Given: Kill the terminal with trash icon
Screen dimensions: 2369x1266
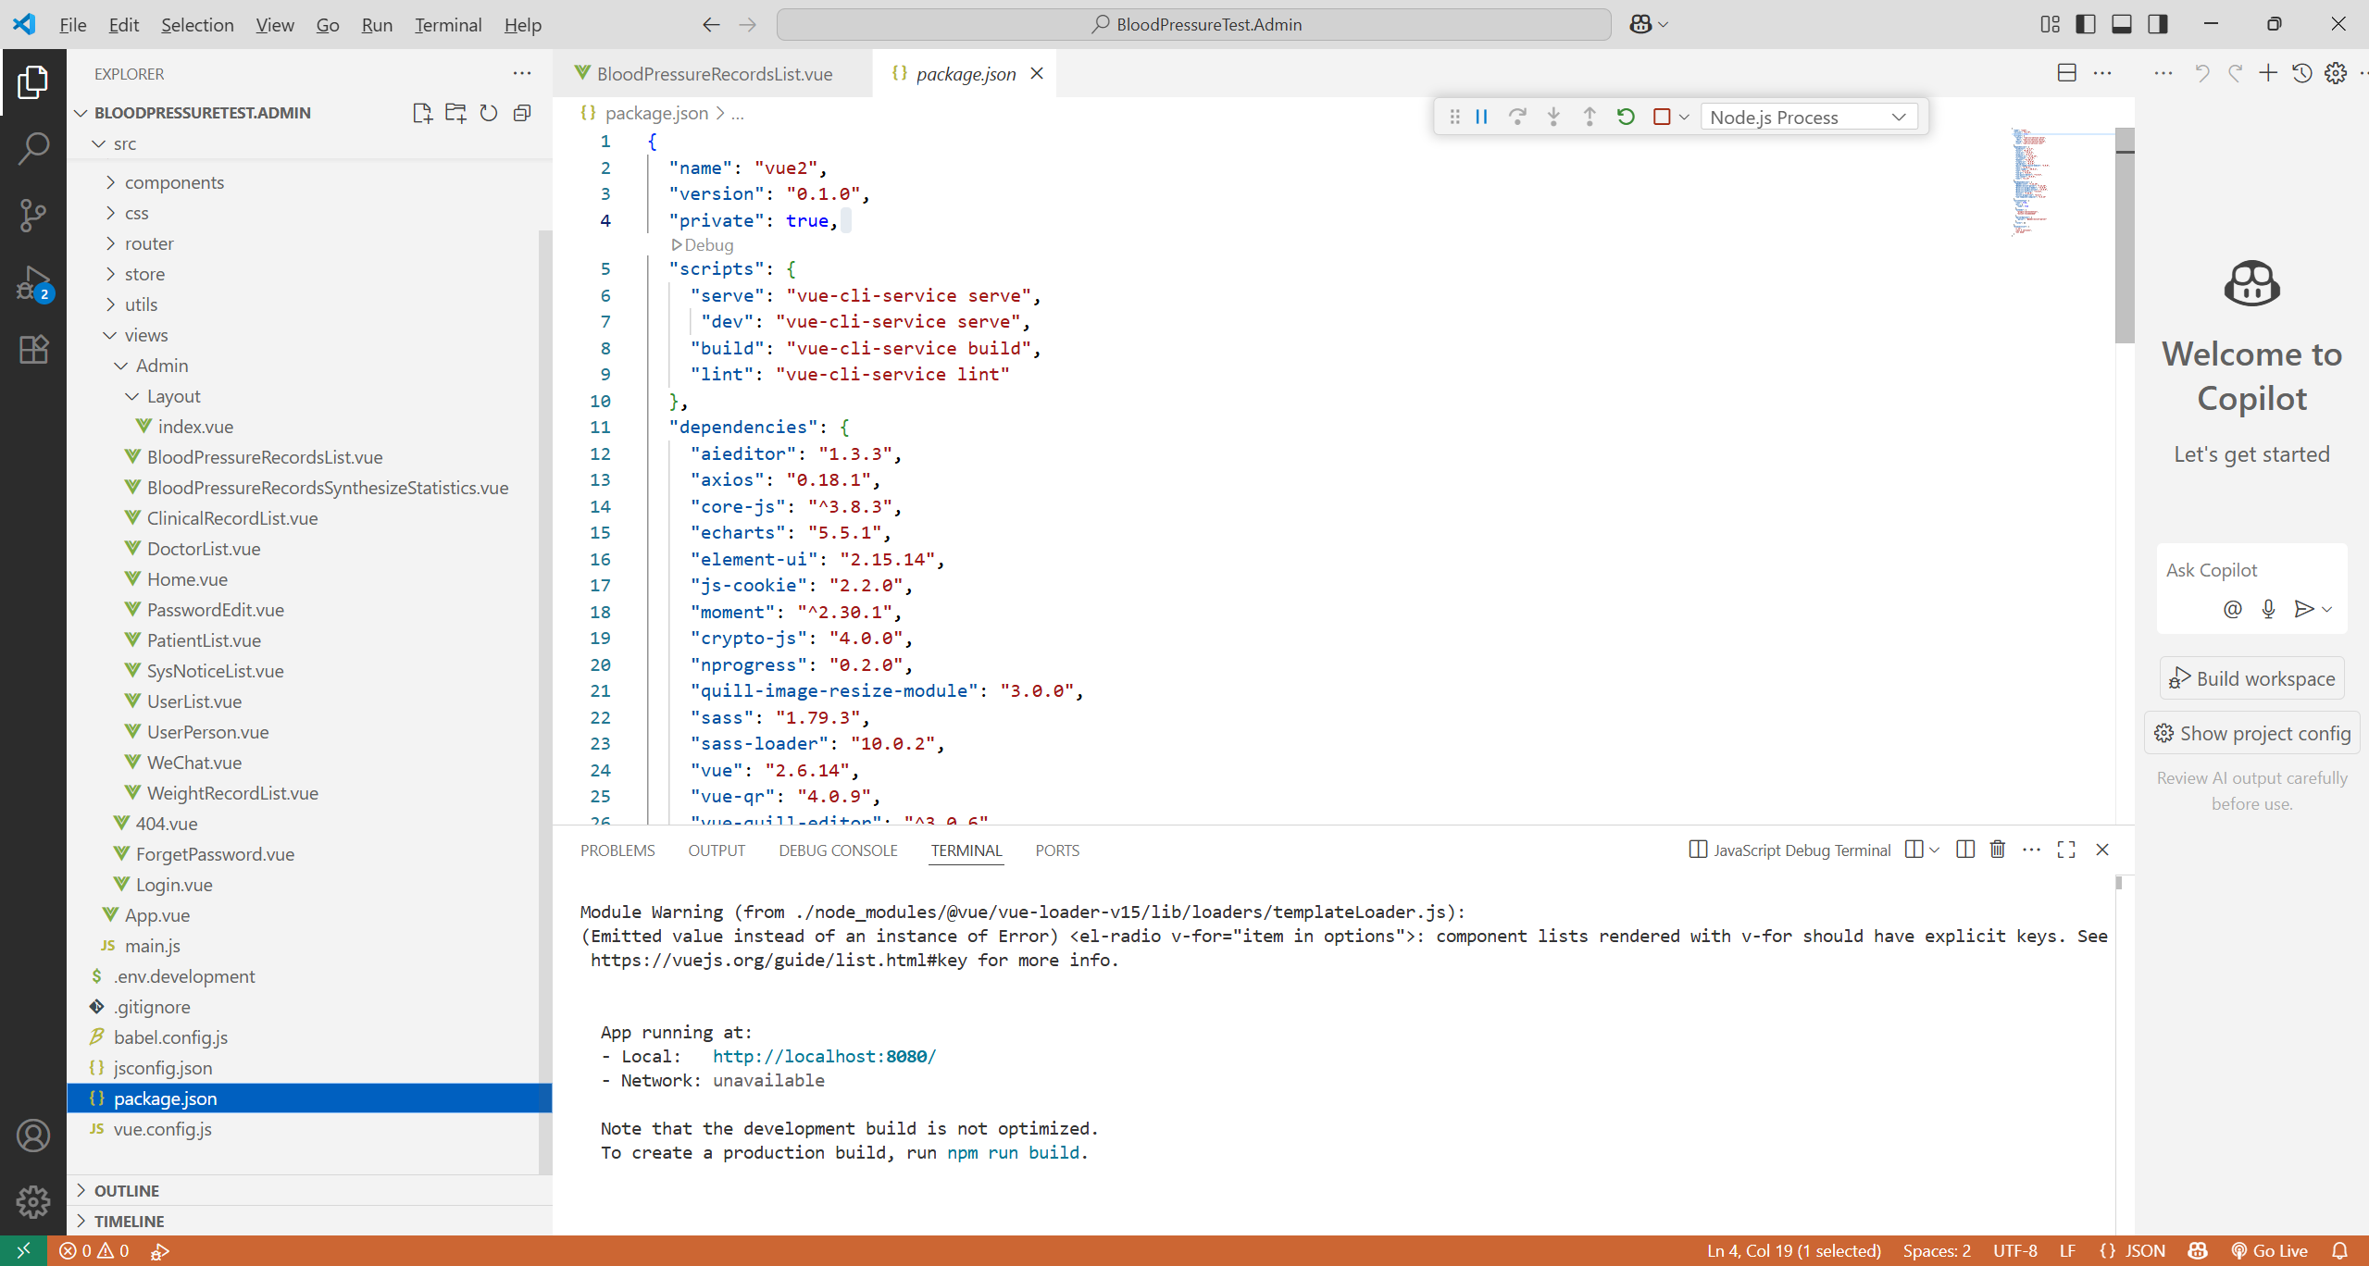Looking at the screenshot, I should (x=1998, y=850).
